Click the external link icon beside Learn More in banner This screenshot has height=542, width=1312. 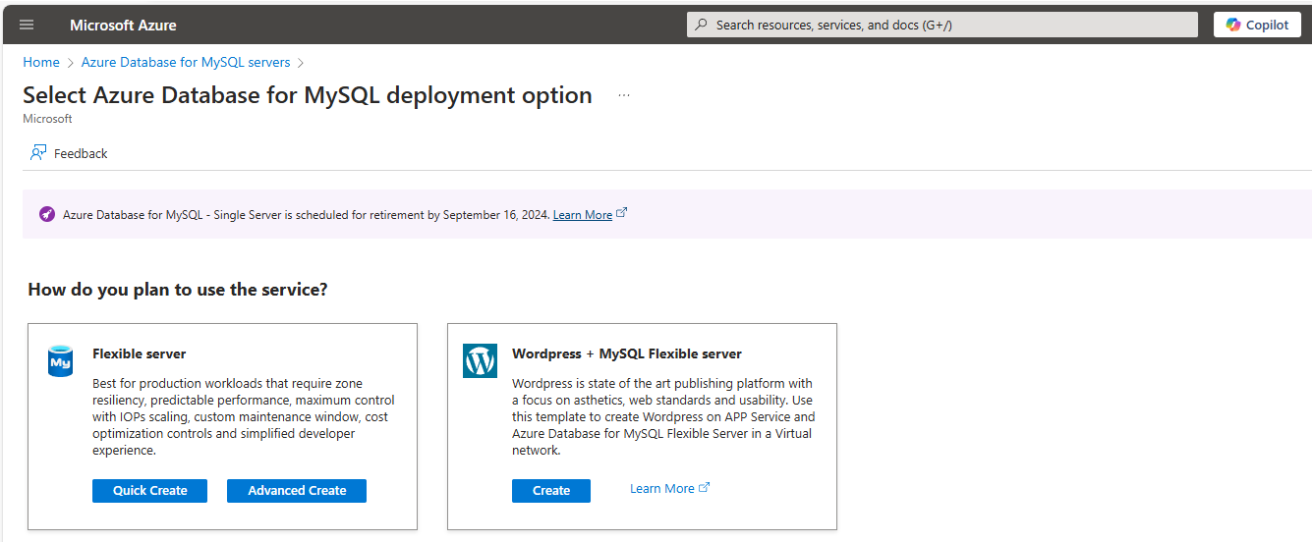coord(622,213)
